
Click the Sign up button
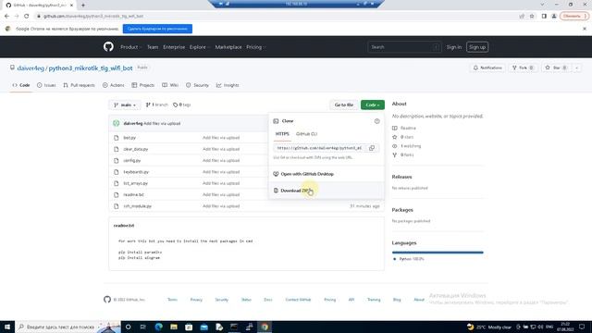click(x=477, y=47)
